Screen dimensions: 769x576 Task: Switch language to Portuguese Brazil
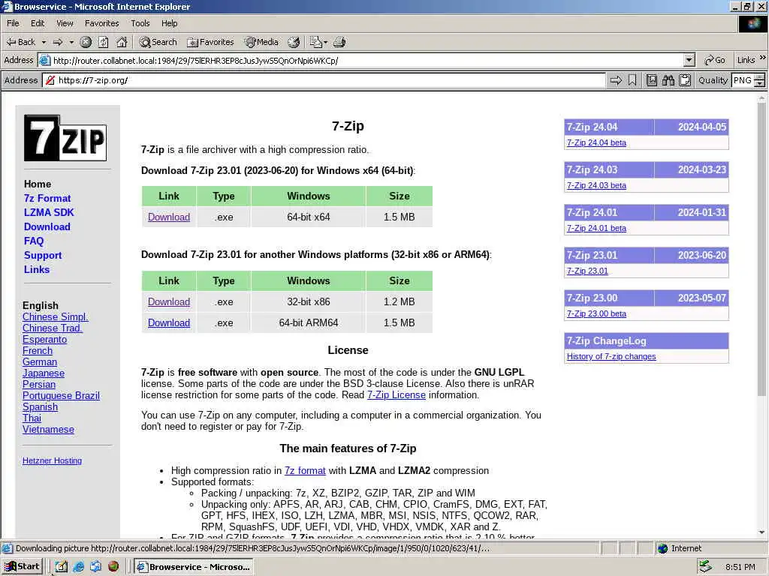[61, 396]
